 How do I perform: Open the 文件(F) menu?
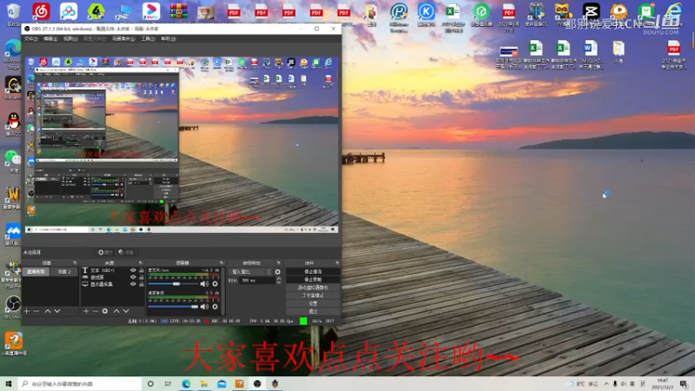coord(30,39)
